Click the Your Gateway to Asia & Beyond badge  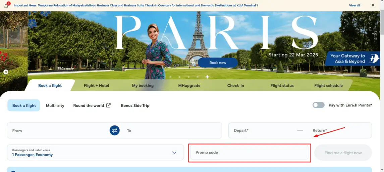352,59
